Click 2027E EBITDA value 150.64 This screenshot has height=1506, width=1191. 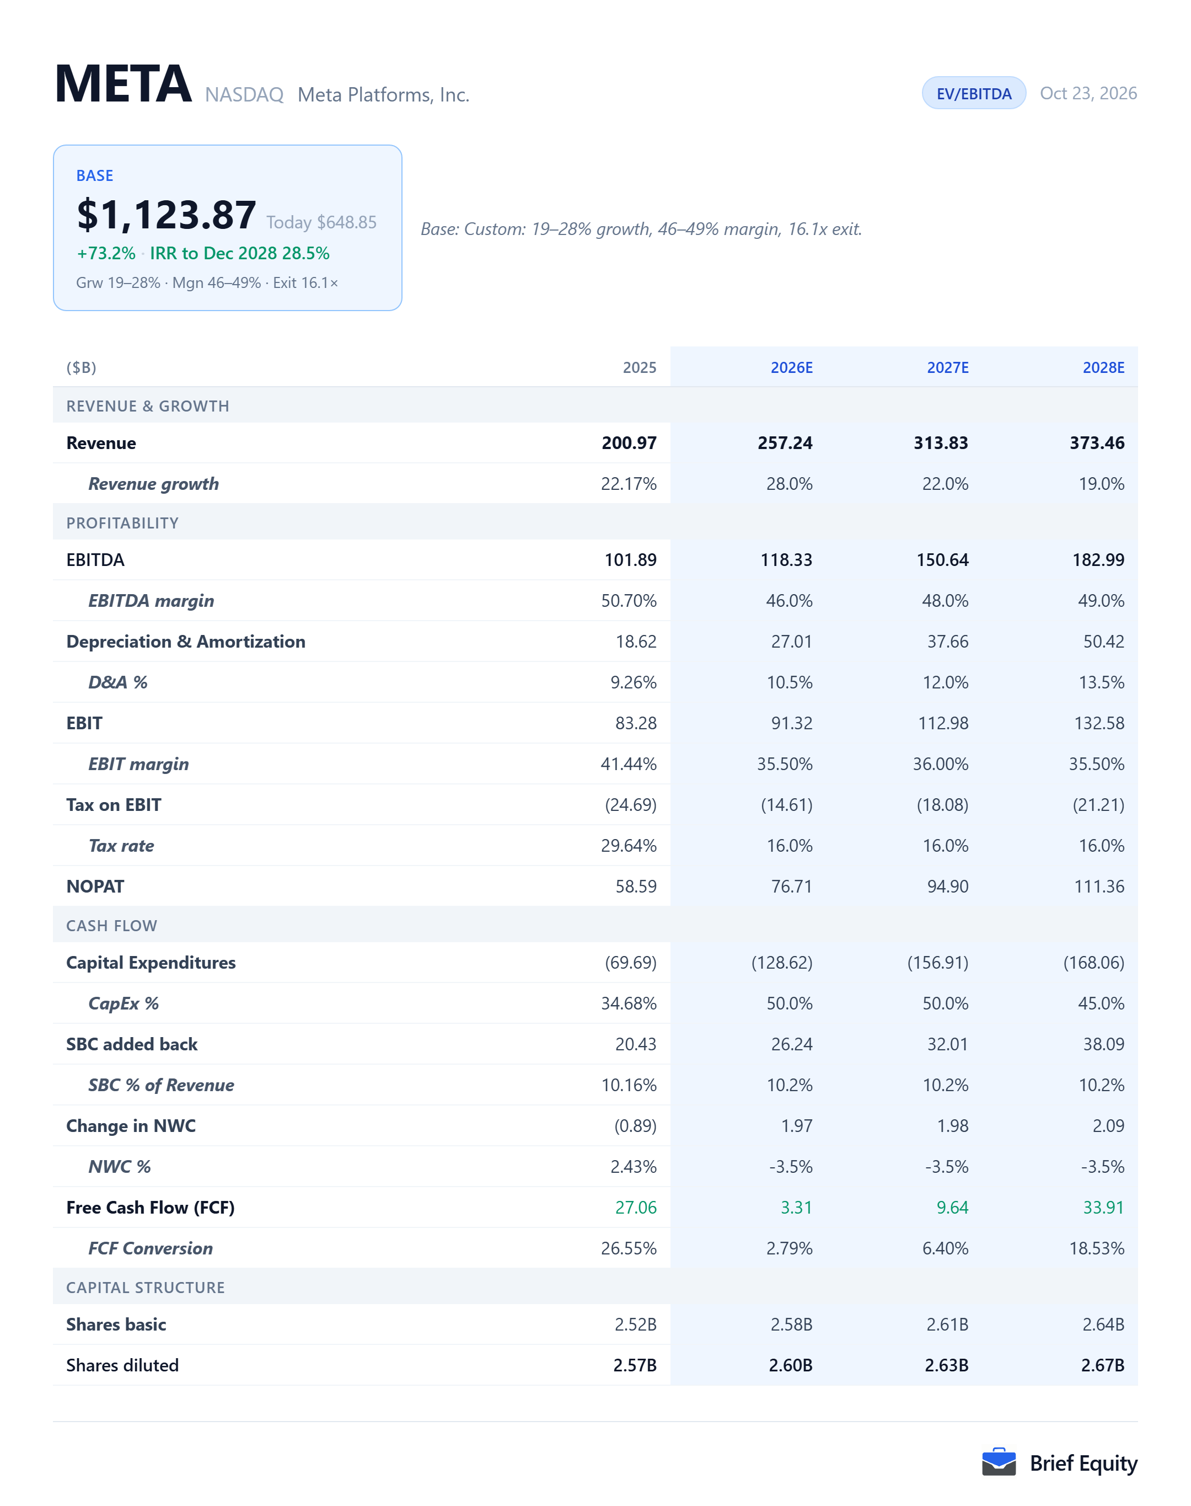pos(943,560)
